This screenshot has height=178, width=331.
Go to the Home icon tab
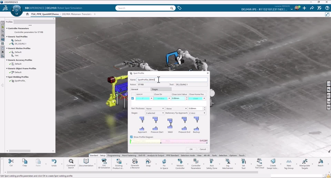tap(27, 14)
